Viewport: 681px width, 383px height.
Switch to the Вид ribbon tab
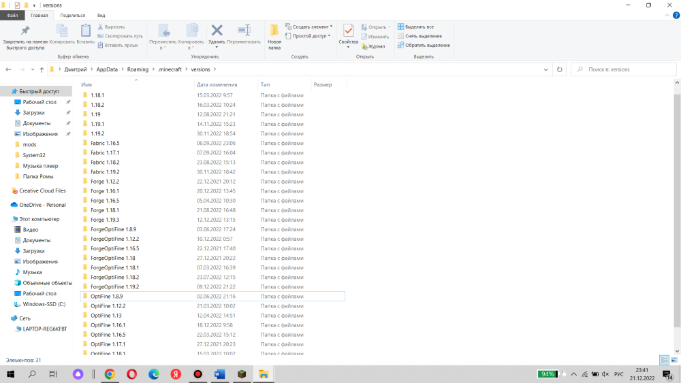[101, 15]
